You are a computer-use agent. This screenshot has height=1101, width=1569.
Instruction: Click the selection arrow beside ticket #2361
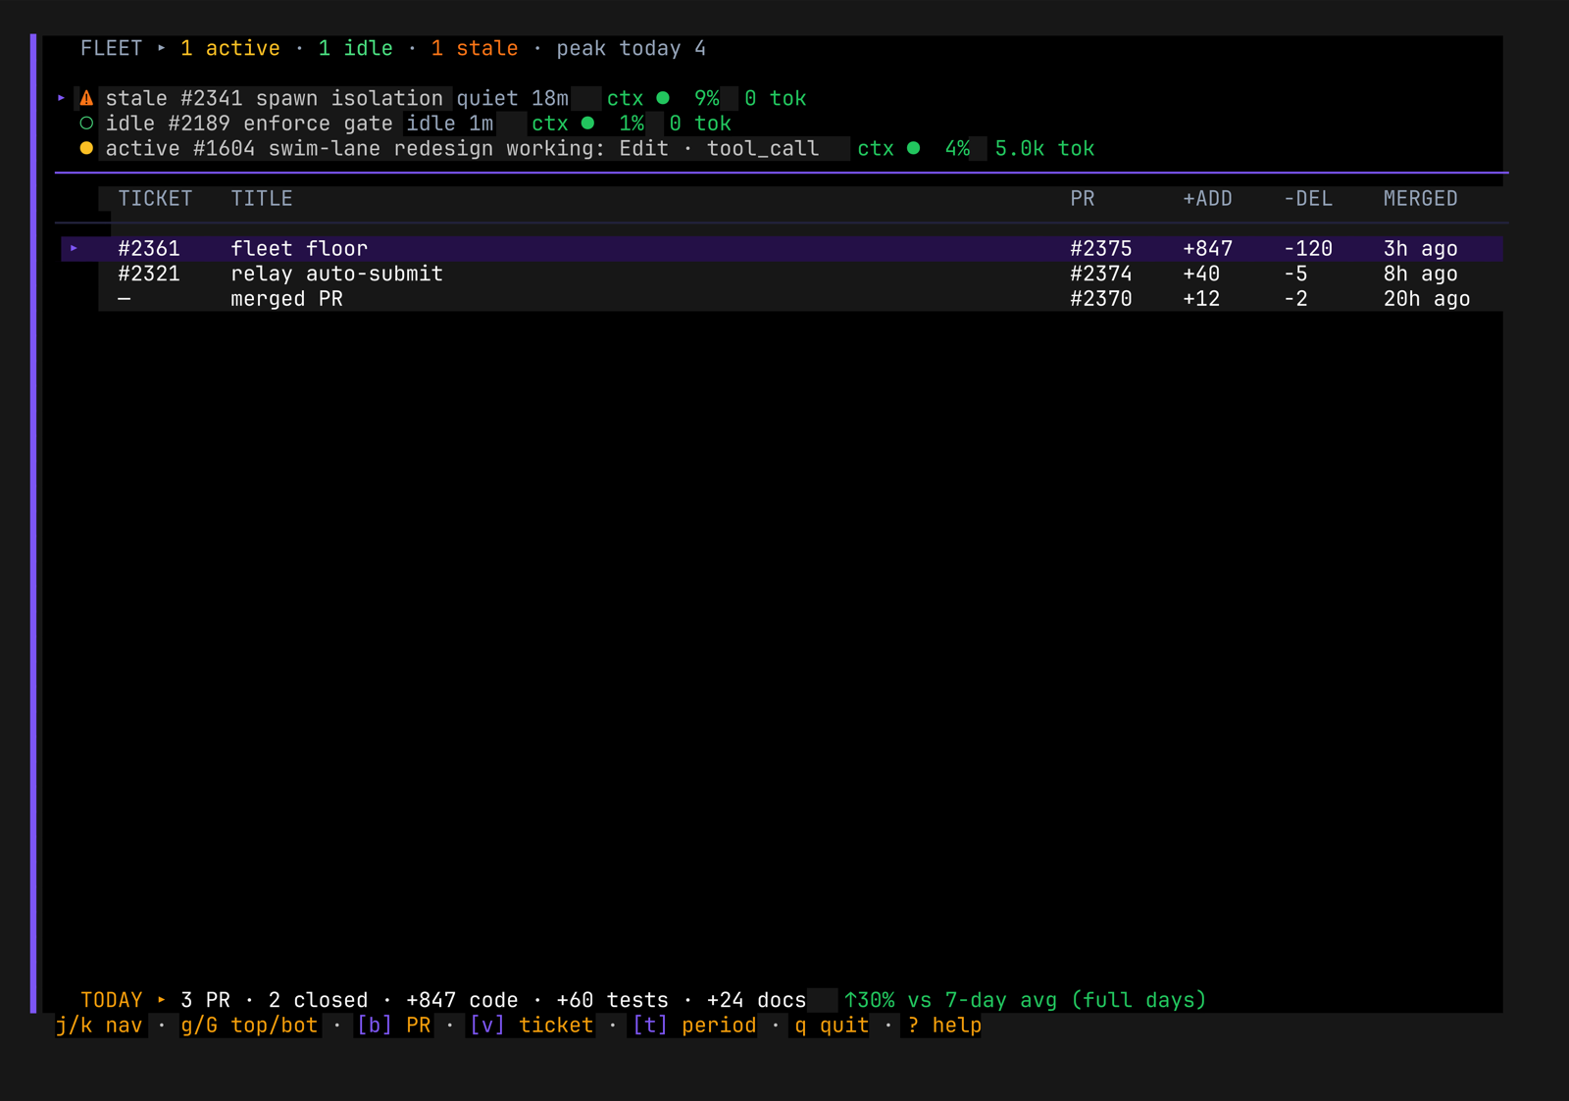pyautogui.click(x=74, y=249)
